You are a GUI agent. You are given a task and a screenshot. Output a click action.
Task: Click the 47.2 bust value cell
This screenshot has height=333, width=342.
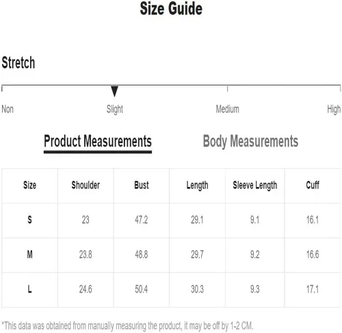(x=142, y=220)
